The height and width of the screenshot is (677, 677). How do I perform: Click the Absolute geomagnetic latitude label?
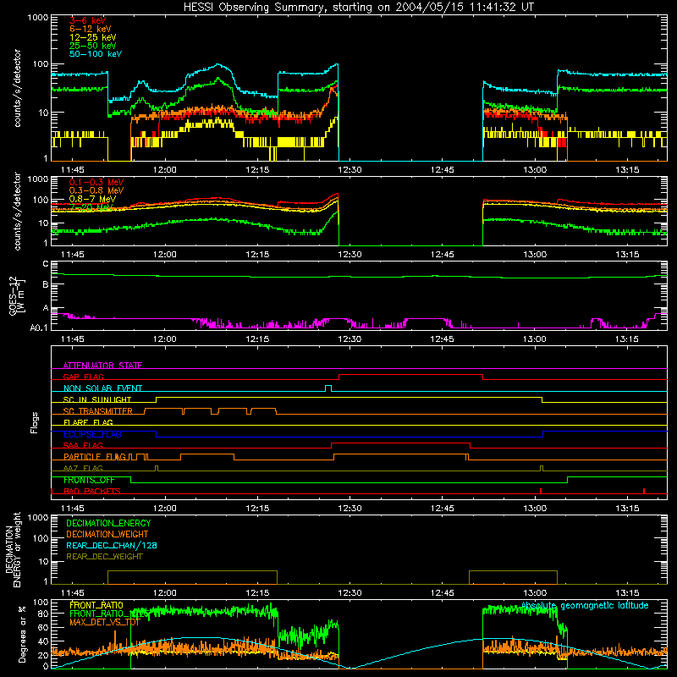[x=585, y=605]
